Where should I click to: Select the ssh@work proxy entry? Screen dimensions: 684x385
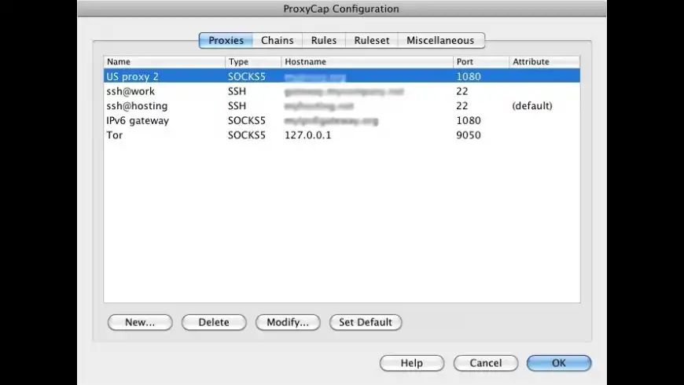pyautogui.click(x=341, y=91)
